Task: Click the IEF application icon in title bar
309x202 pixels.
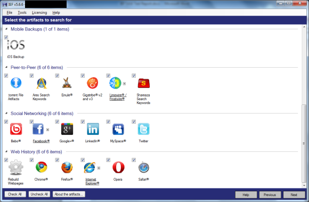Action: coord(5,5)
